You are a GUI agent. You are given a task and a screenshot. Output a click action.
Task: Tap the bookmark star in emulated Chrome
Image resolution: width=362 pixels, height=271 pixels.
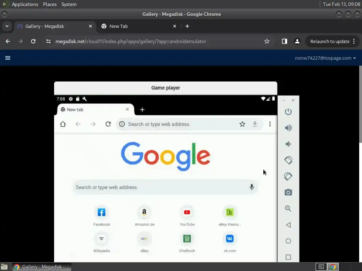coord(242,124)
